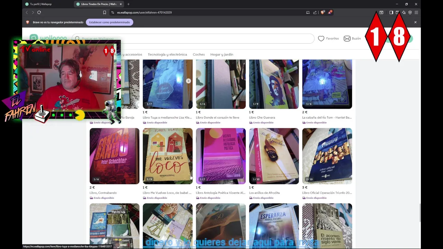Switch to Tu perfil Wallapop tab
Screen dimensions: 443x249
coord(40,4)
